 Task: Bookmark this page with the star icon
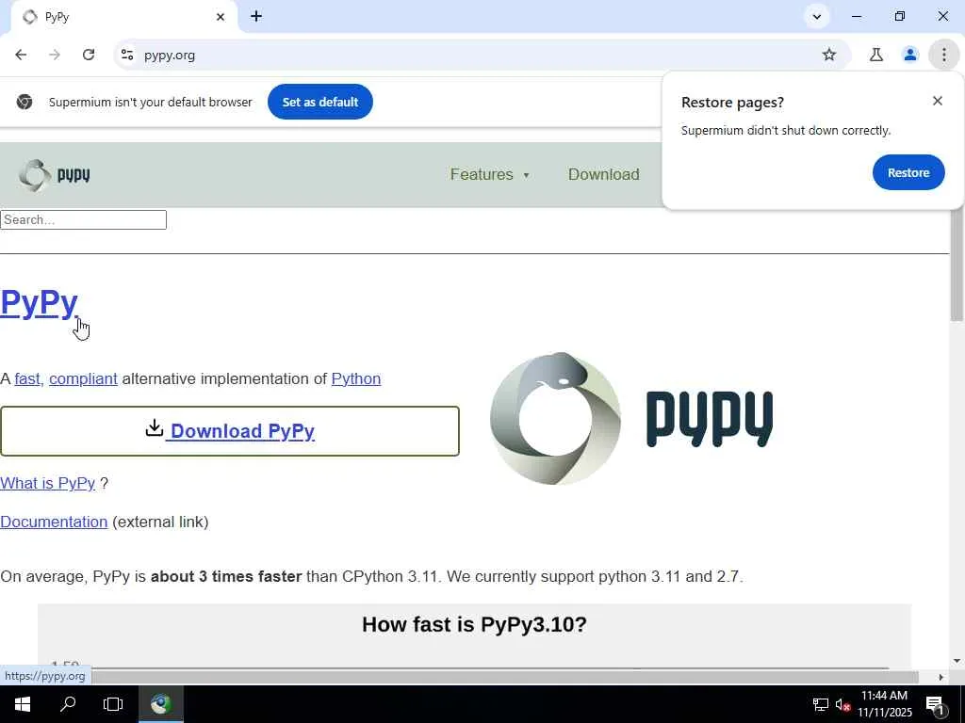[829, 55]
